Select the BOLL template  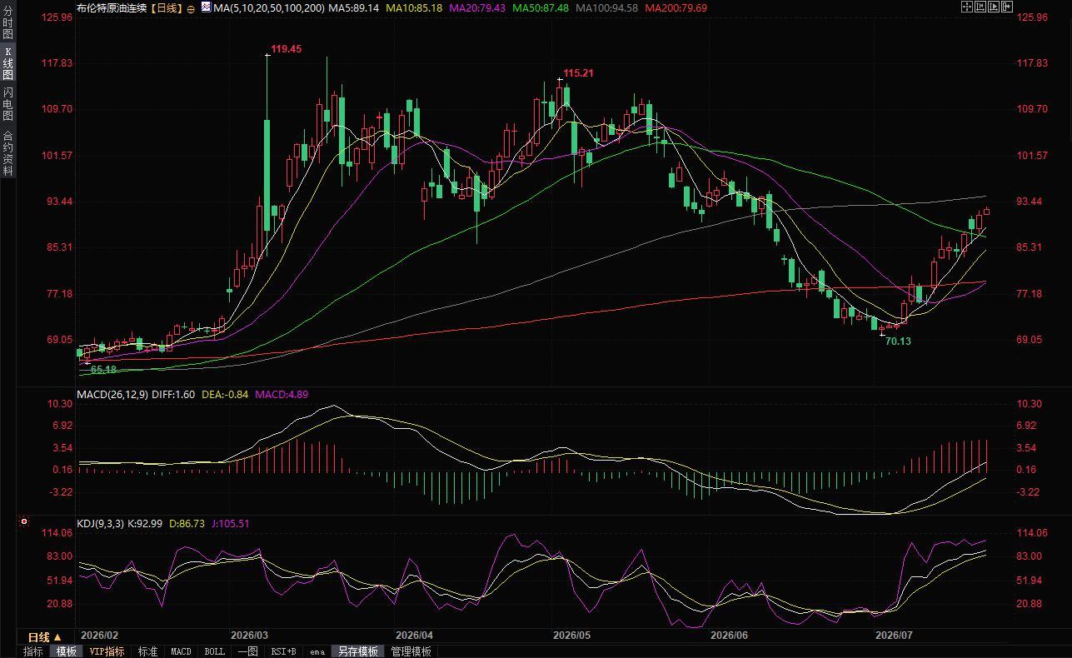point(214,651)
